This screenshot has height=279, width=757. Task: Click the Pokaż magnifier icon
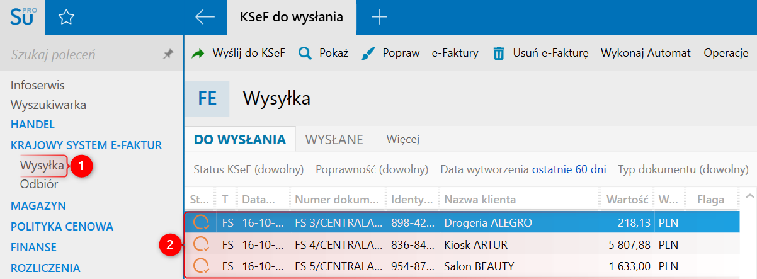pos(305,54)
